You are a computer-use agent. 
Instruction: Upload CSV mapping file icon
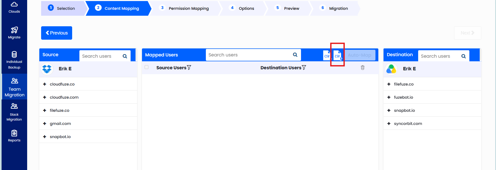(338, 55)
